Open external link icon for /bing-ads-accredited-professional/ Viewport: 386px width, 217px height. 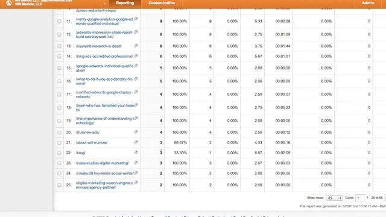[136, 56]
